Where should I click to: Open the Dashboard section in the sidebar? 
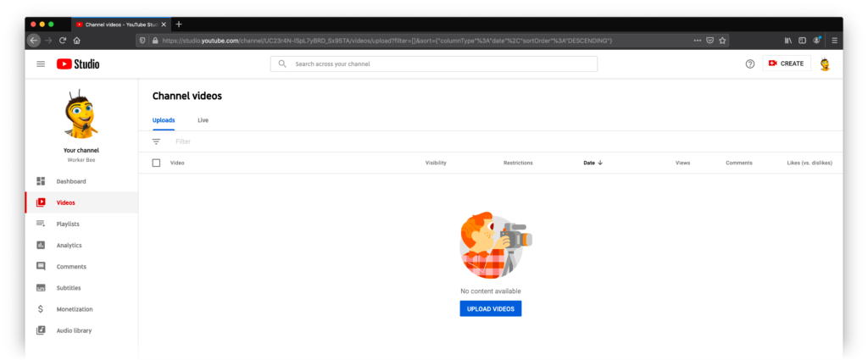(70, 181)
